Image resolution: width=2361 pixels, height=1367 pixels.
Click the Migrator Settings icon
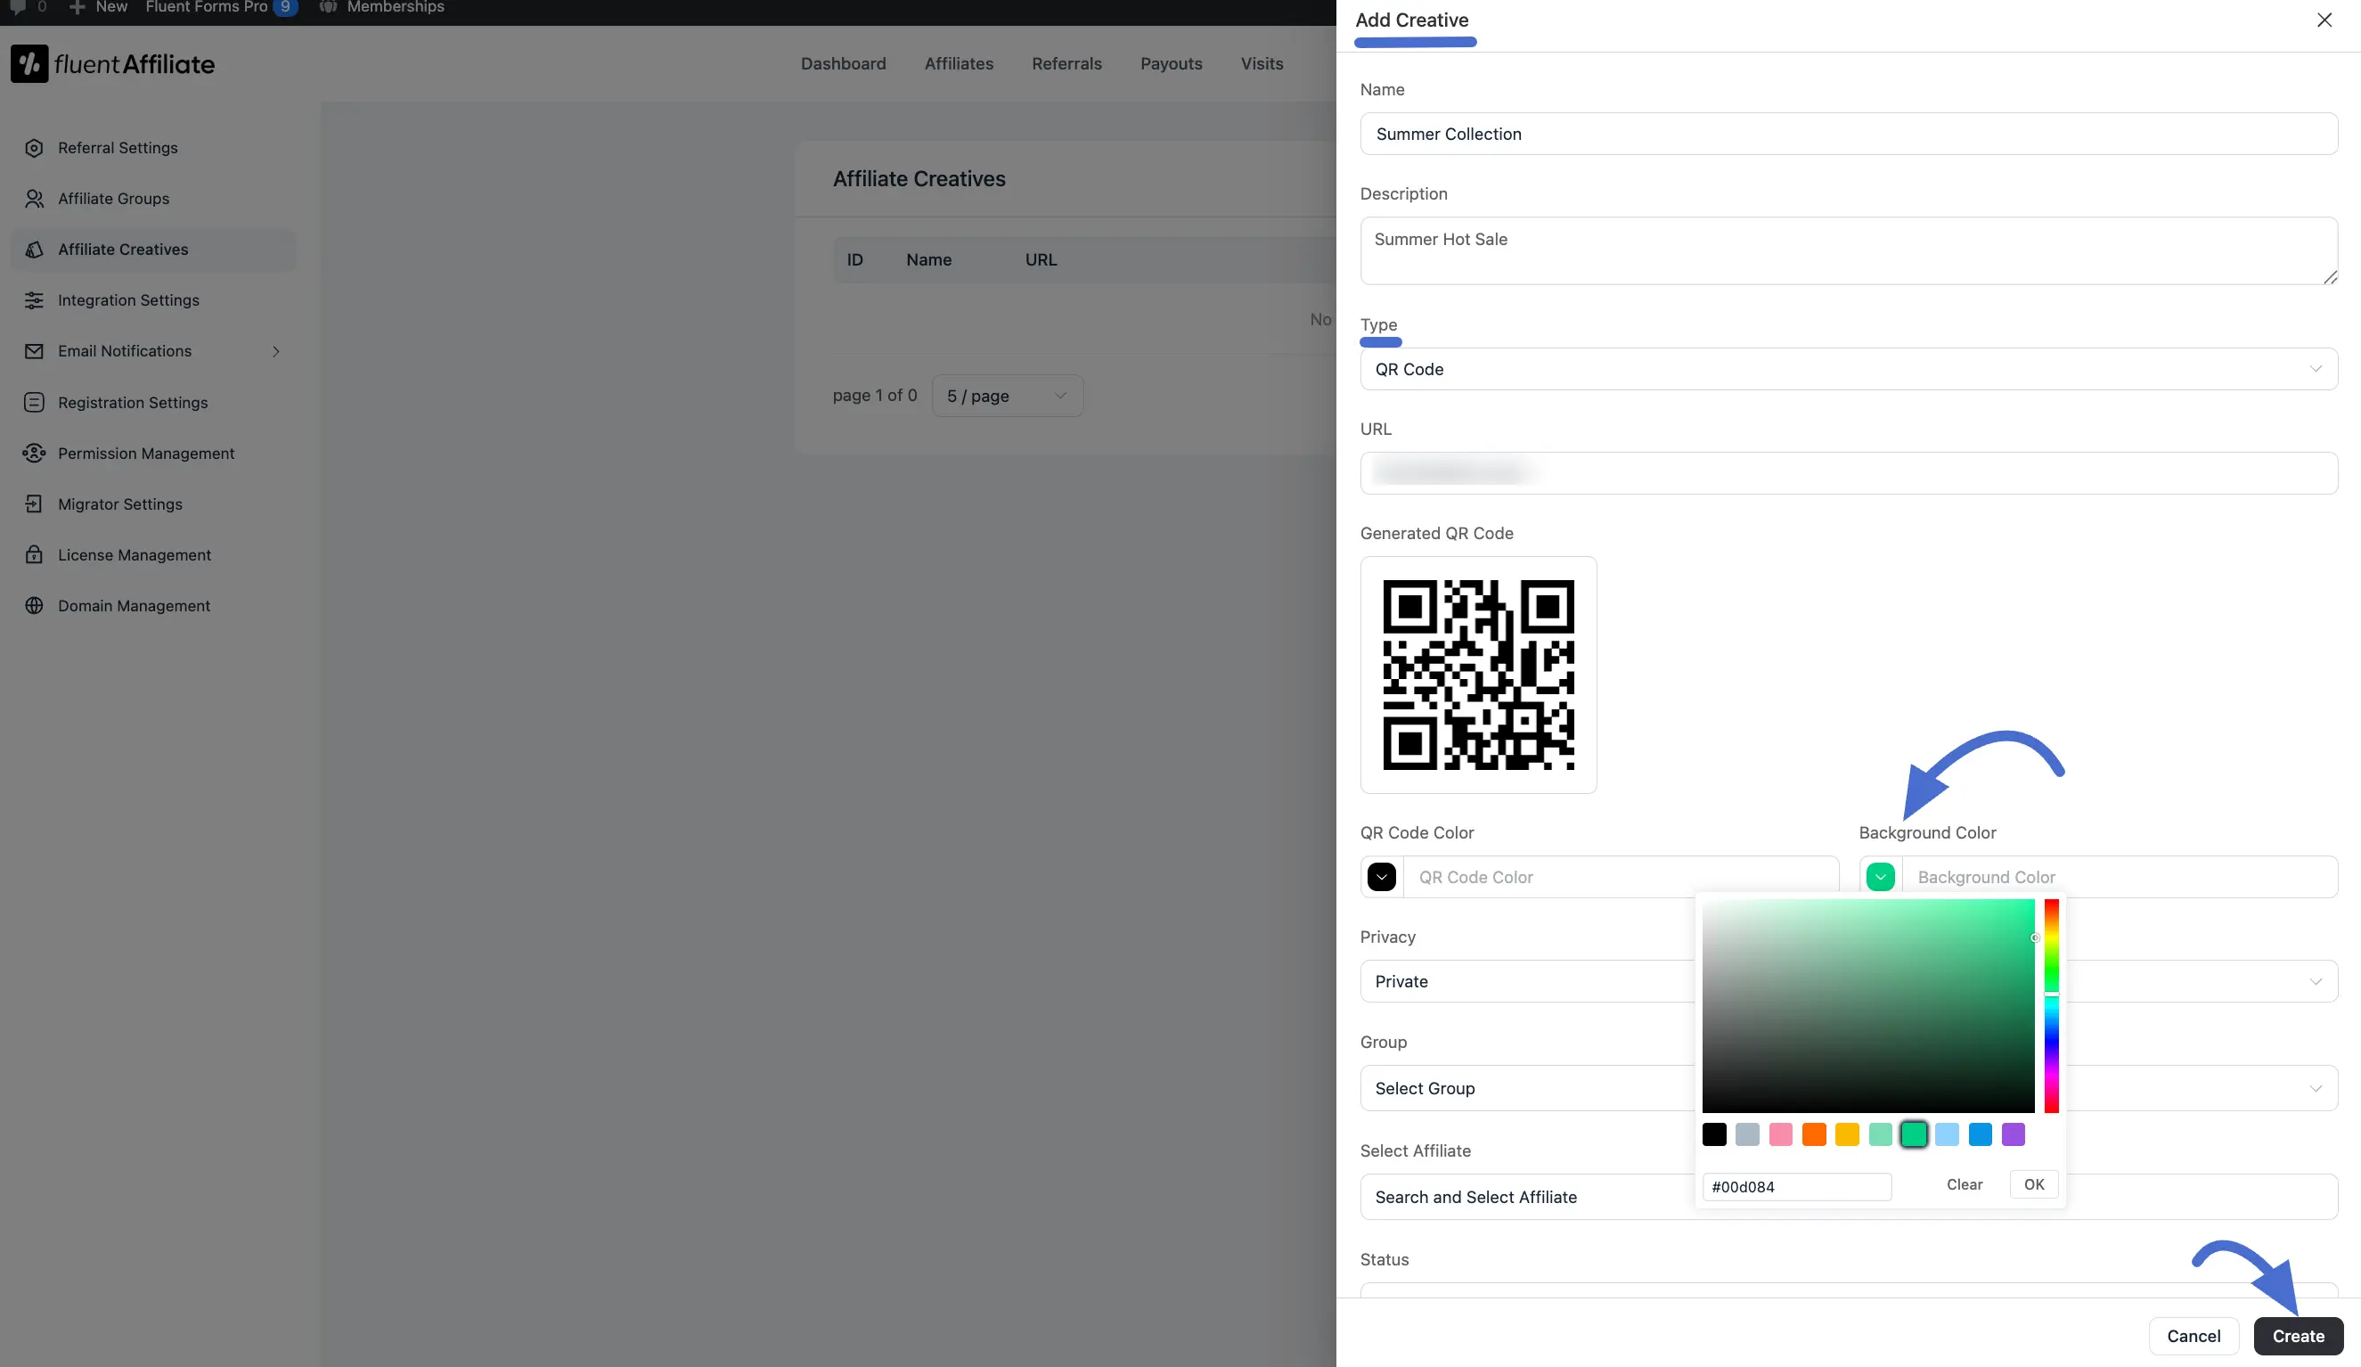pos(35,503)
